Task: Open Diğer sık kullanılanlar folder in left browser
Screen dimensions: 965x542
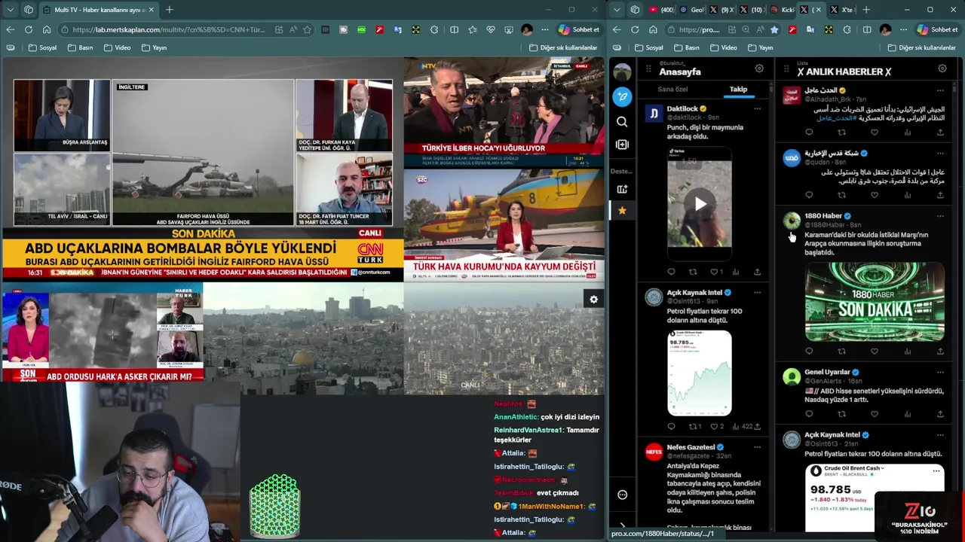Action: coord(563,47)
